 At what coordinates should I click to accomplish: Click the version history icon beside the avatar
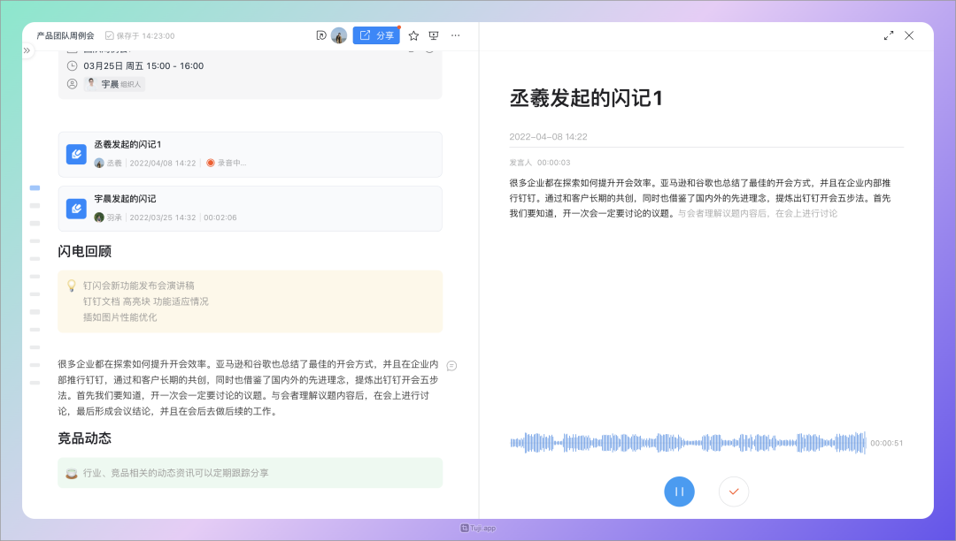click(321, 35)
